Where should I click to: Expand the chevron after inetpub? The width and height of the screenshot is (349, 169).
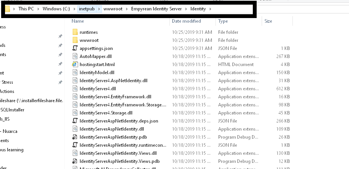pyautogui.click(x=99, y=9)
